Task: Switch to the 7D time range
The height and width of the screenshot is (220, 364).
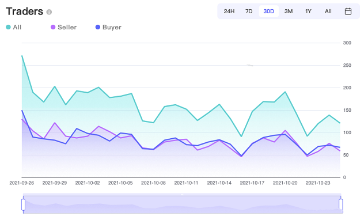Action: [x=249, y=12]
